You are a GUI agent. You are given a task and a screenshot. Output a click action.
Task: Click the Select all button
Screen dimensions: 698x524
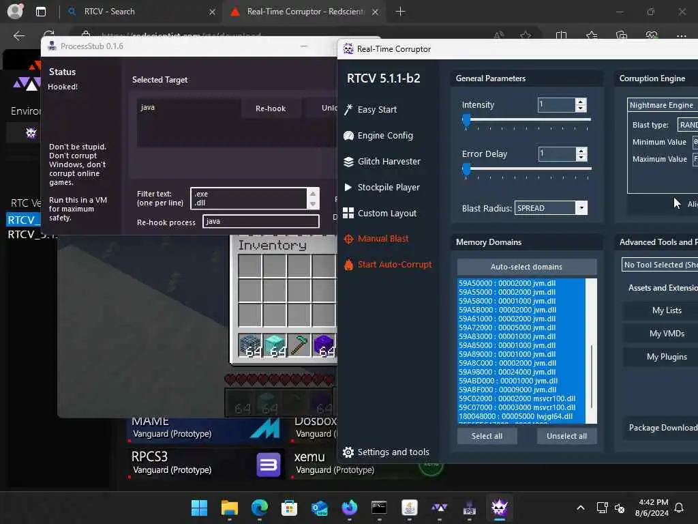pyautogui.click(x=487, y=436)
